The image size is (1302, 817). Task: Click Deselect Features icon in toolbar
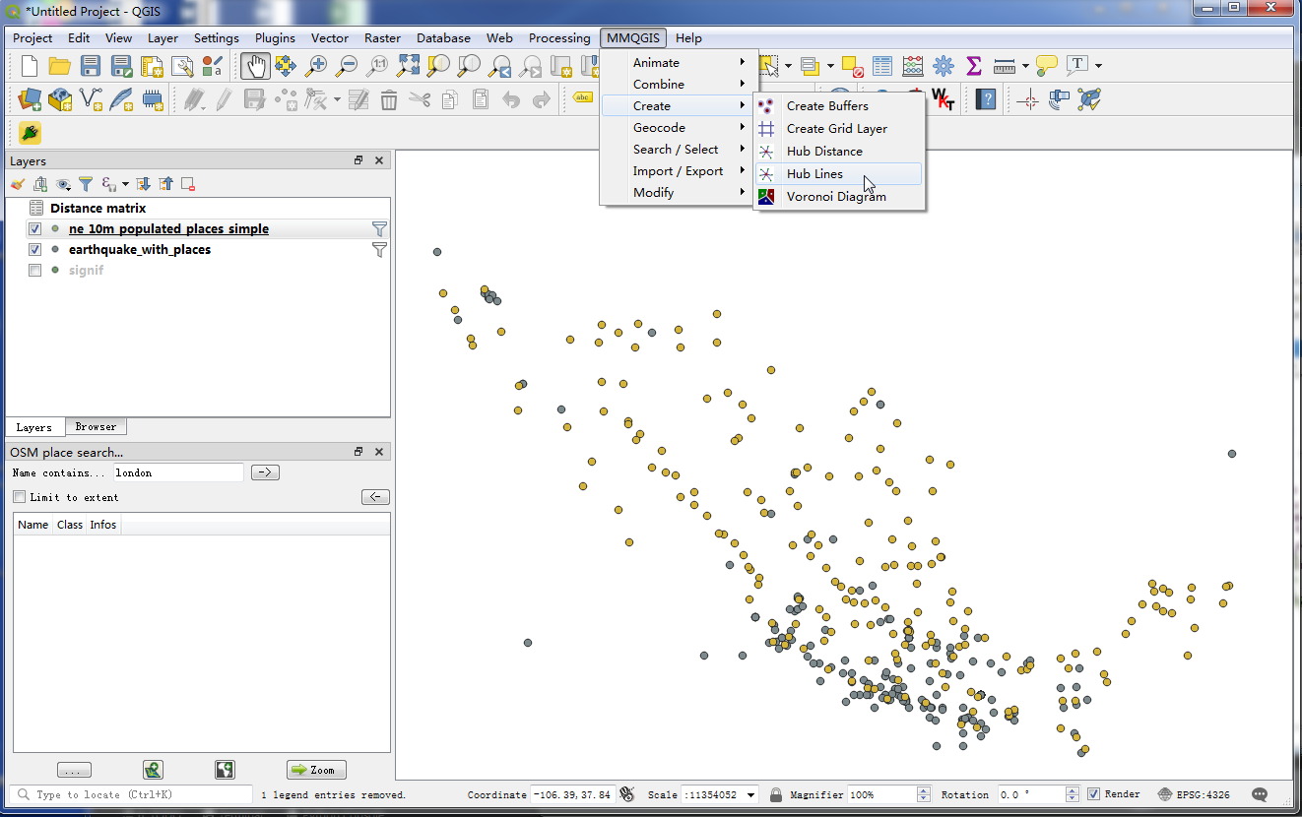point(853,66)
